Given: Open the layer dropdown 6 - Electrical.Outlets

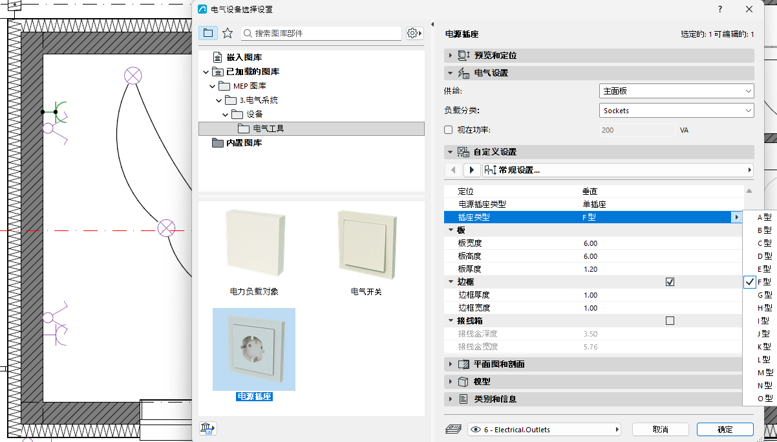Looking at the screenshot, I should (x=544, y=429).
